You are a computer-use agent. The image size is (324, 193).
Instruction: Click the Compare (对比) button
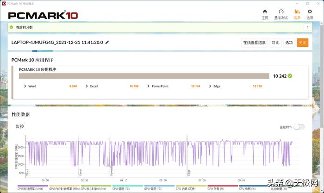pos(275,43)
